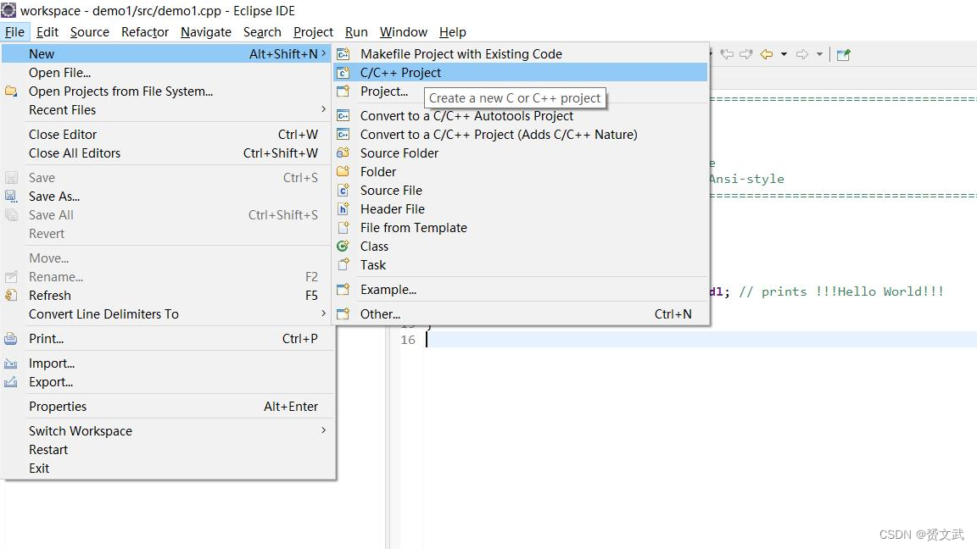Open the dropdown arrow beside the Back button
Viewport: 977px width, 549px height.
click(784, 54)
